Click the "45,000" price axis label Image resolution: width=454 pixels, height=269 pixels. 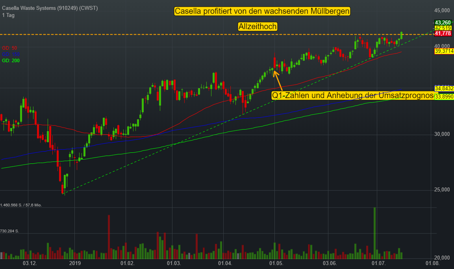point(442,11)
